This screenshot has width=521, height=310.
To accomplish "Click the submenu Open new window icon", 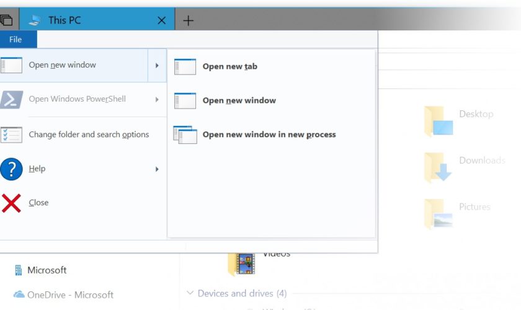I will 185,100.
